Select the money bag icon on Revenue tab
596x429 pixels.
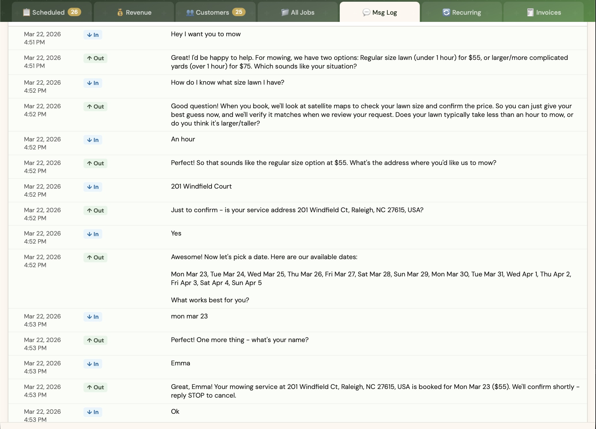click(119, 12)
